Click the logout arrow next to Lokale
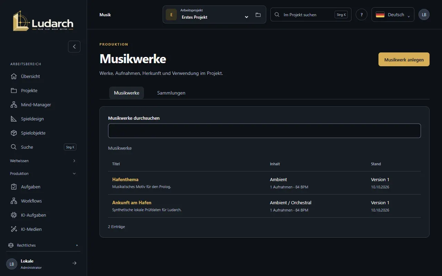 pos(74,263)
